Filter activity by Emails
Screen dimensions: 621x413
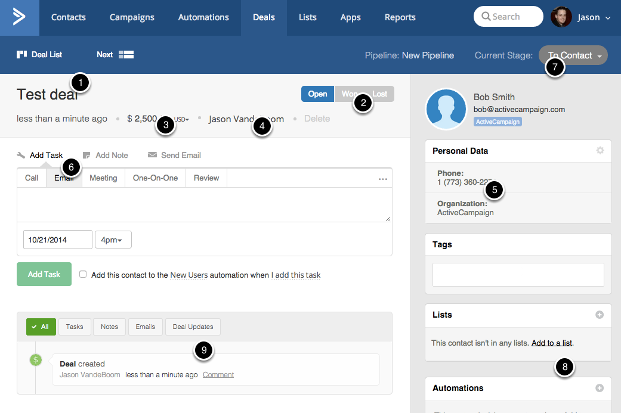pyautogui.click(x=146, y=327)
